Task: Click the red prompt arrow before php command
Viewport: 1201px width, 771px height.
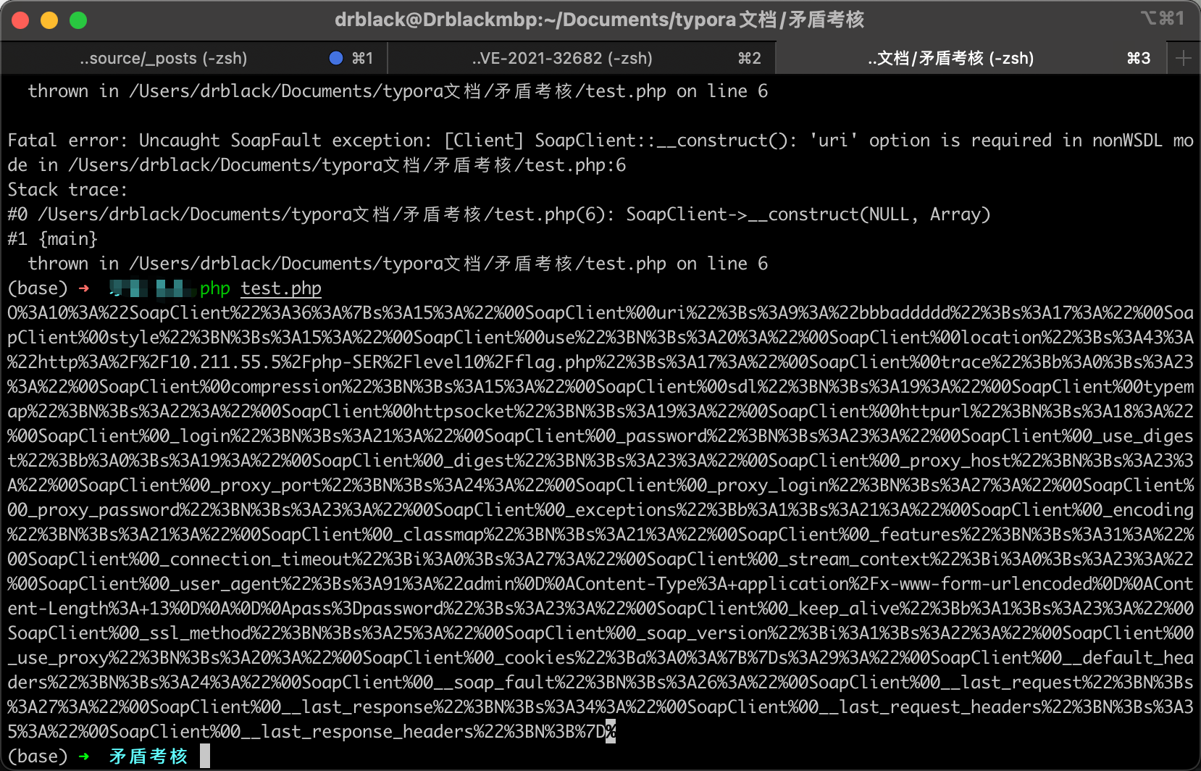Action: click(x=84, y=288)
